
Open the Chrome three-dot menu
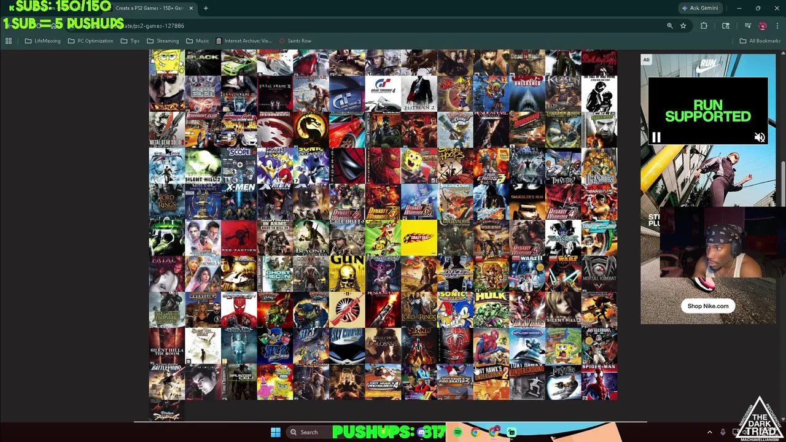pyautogui.click(x=777, y=26)
